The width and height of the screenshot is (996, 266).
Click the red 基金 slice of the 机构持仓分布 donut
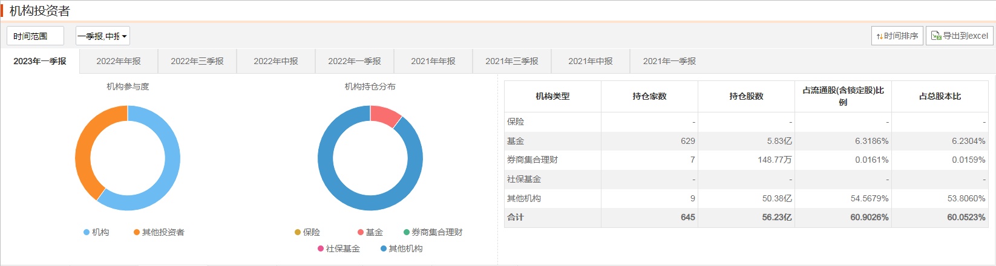(385, 115)
